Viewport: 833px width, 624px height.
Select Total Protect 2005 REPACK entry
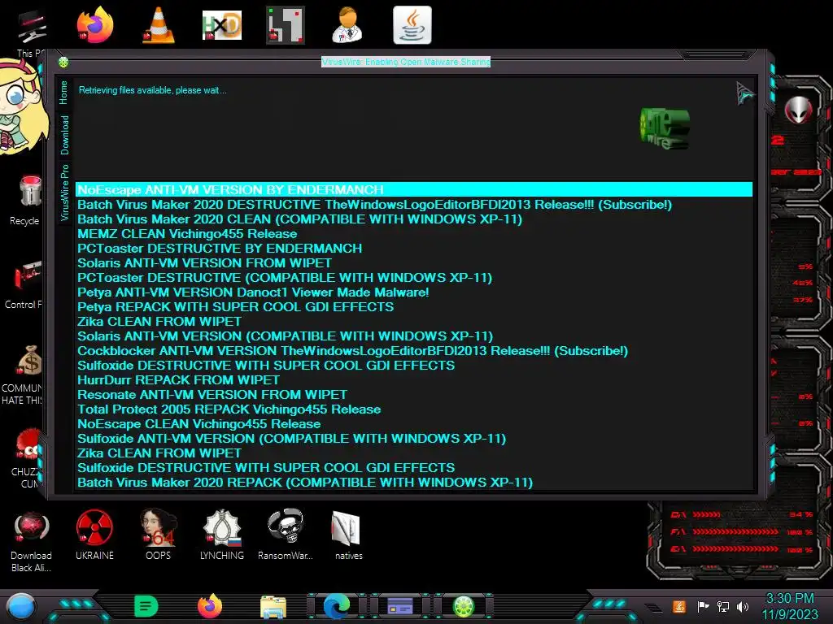click(x=414, y=409)
